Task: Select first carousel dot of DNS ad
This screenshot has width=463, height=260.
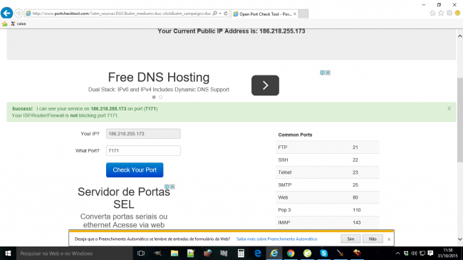Action: 154,97
